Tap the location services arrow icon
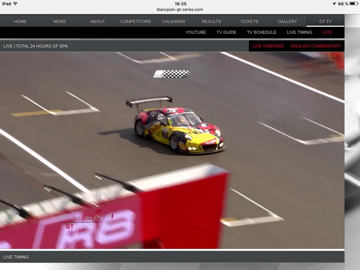 click(334, 4)
